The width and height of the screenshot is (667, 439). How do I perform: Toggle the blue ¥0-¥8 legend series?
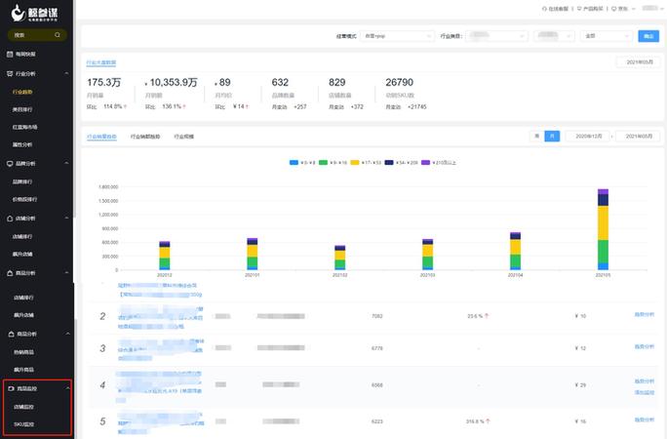[302, 163]
